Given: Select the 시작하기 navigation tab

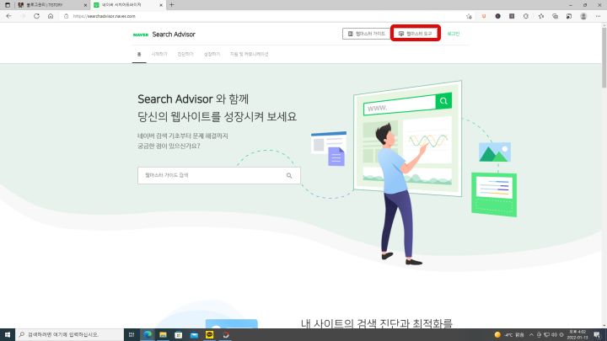Looking at the screenshot, I should pos(159,54).
